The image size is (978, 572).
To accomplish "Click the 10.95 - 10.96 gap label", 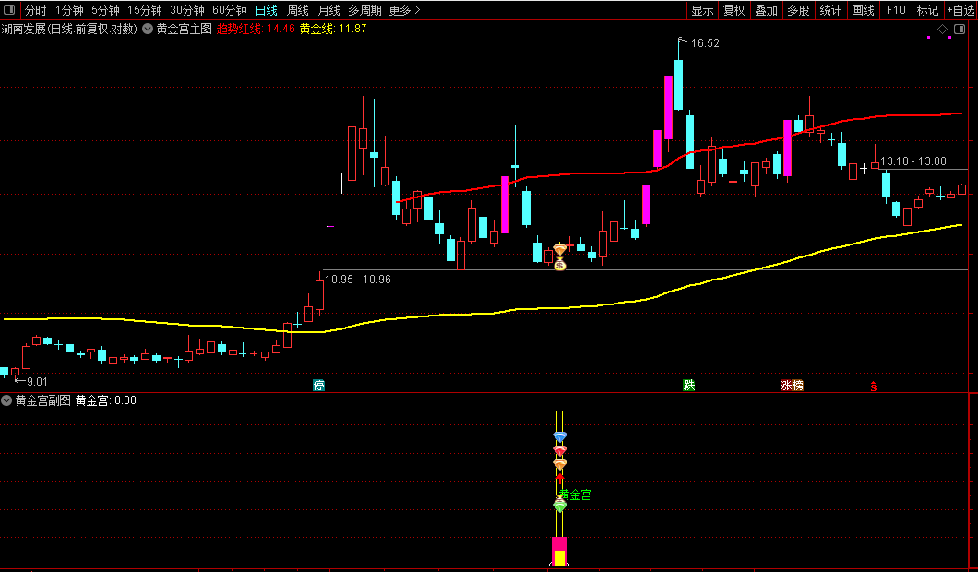I will point(358,280).
